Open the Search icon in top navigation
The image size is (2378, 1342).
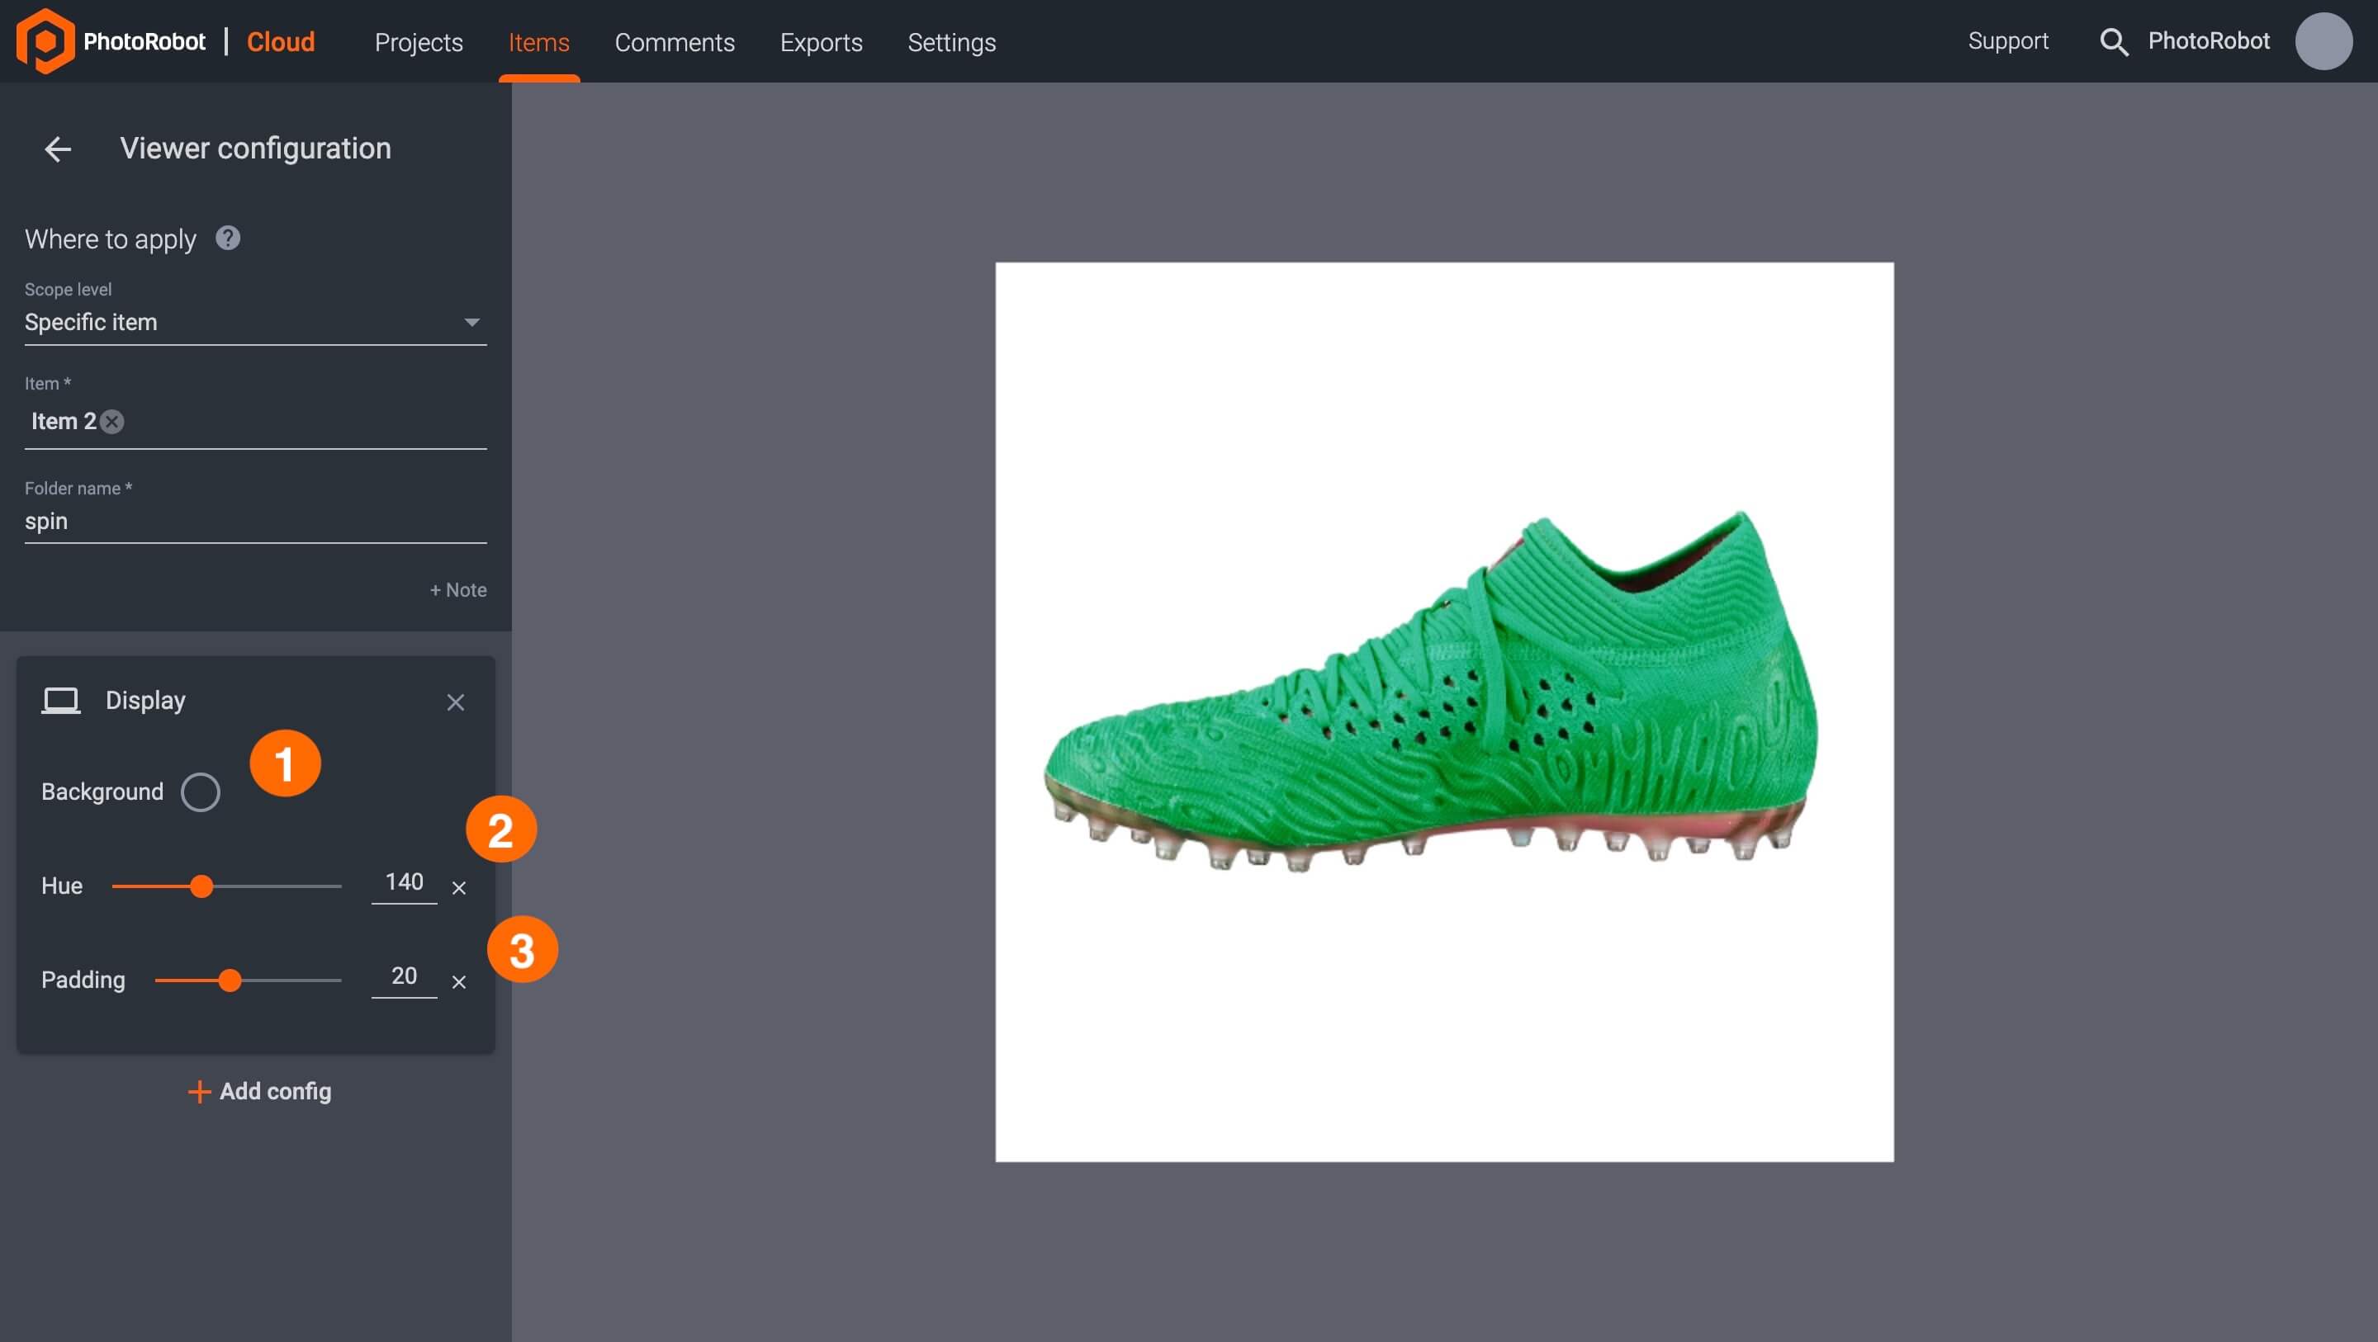2114,40
